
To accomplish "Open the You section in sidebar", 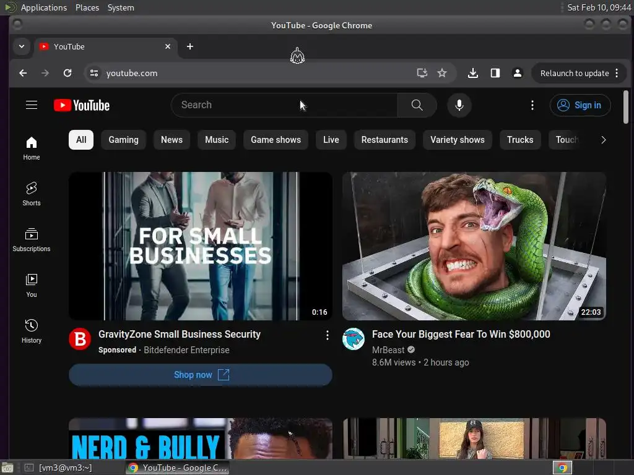I will pos(32,286).
